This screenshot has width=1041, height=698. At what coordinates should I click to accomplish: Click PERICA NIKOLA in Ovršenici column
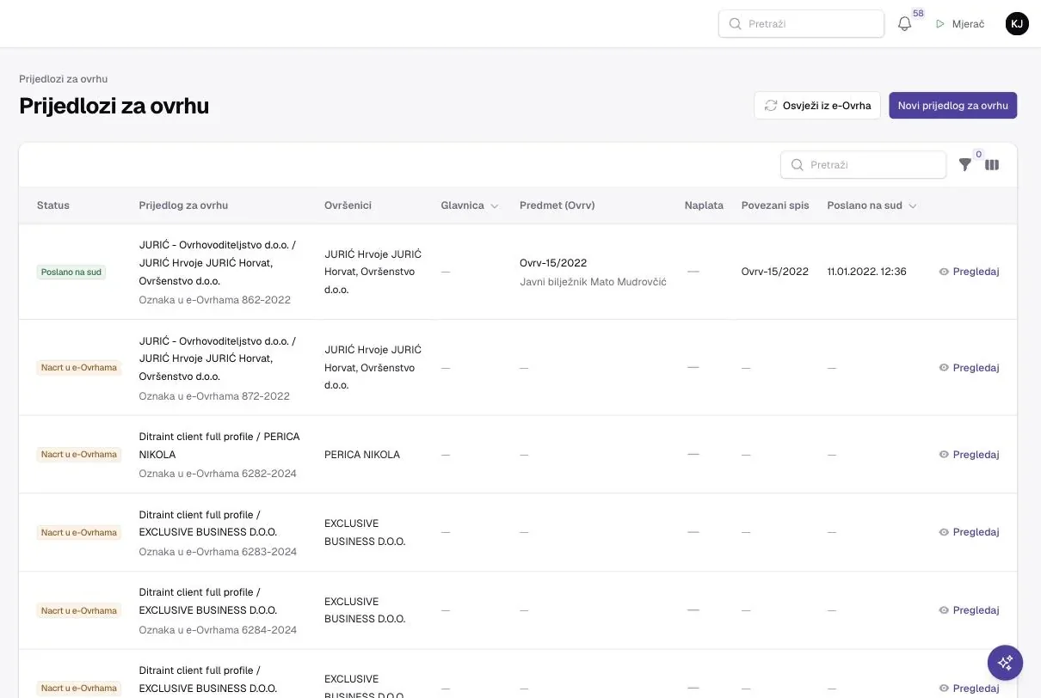(x=362, y=455)
